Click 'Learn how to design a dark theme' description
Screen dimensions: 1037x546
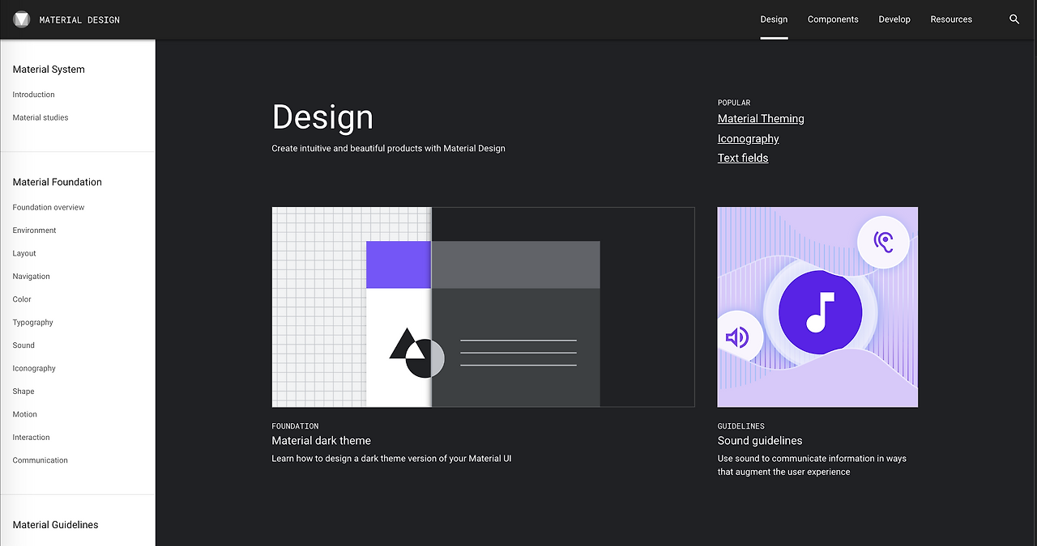pyautogui.click(x=391, y=459)
